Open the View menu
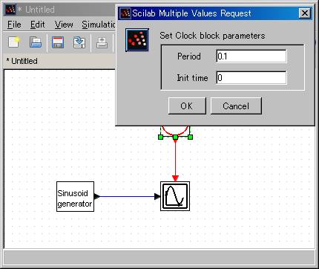319x269 pixels. pyautogui.click(x=64, y=25)
